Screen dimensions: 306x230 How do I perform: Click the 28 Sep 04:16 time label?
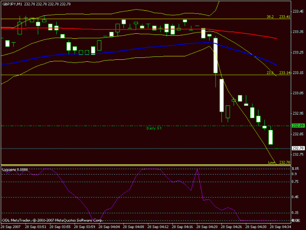pos(183,227)
